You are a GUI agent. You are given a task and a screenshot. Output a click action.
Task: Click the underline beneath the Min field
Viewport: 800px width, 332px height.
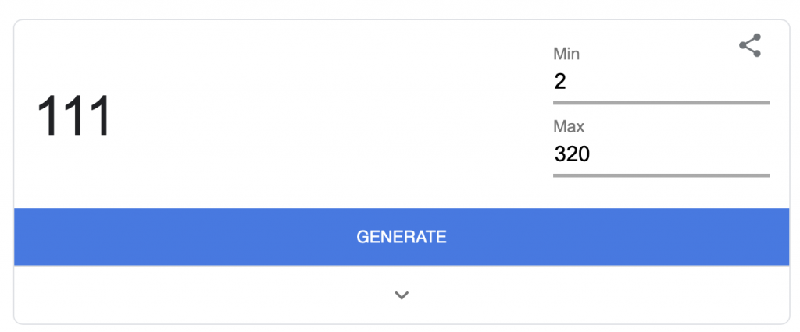[x=661, y=103]
